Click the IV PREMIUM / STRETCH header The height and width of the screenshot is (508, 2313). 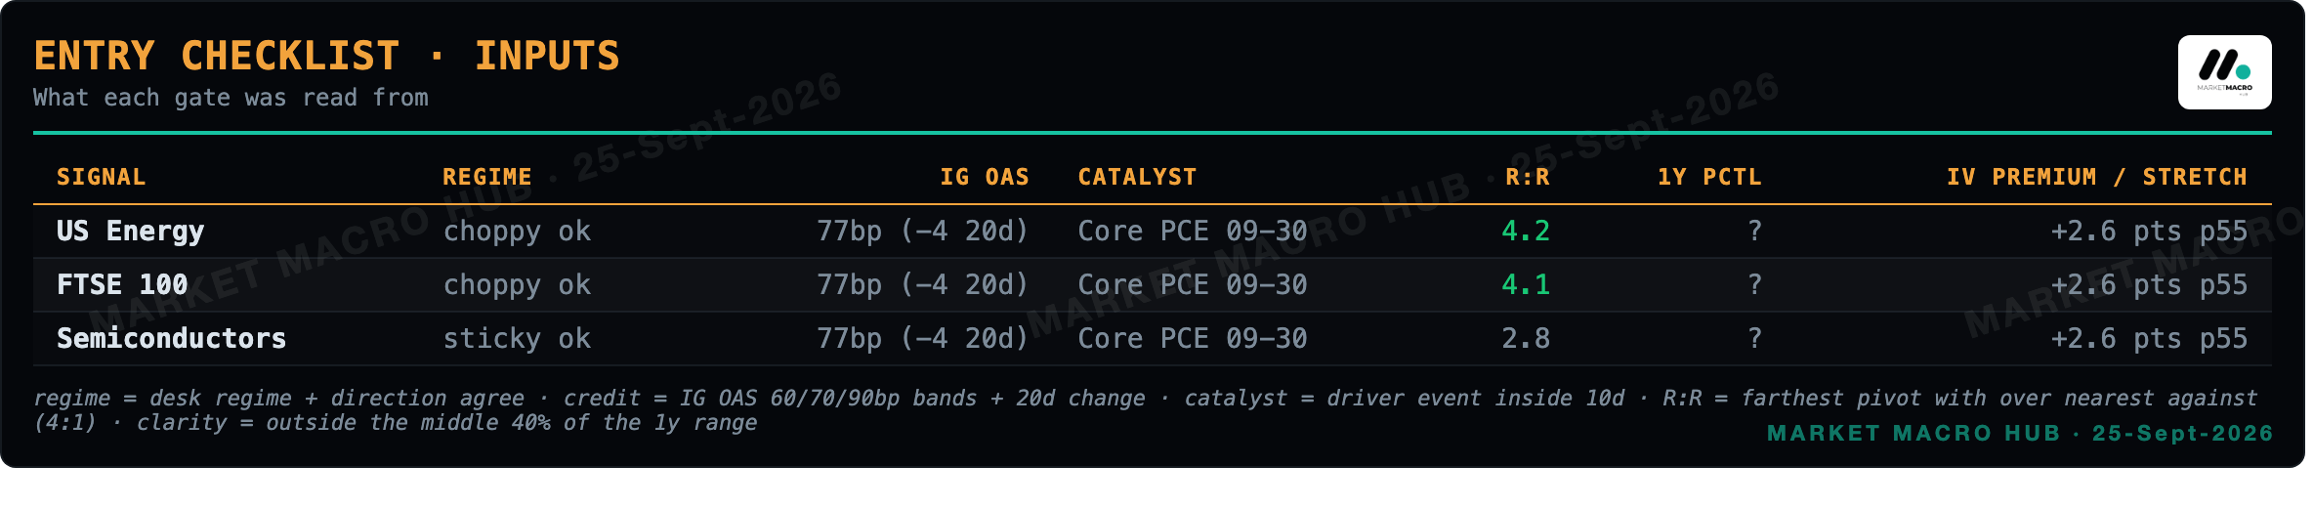(x=2097, y=177)
